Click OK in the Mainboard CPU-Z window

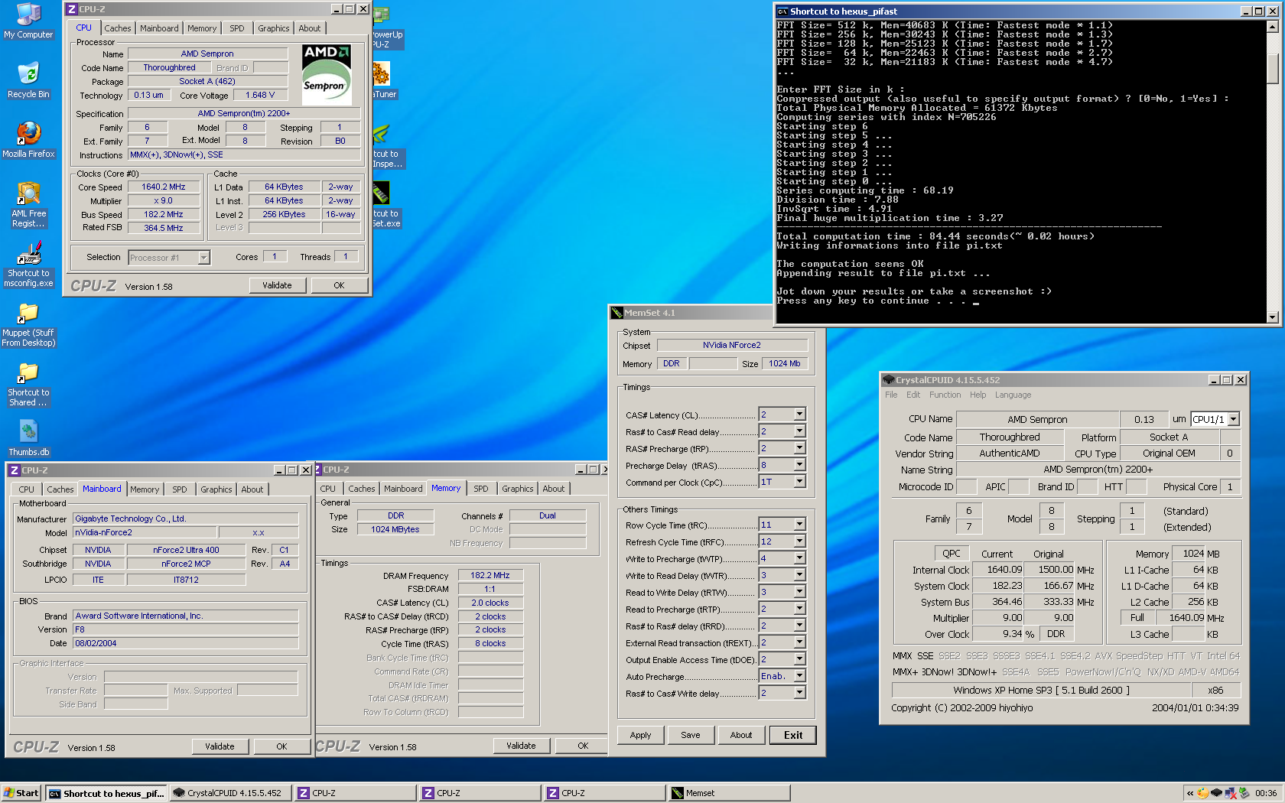[x=281, y=746]
